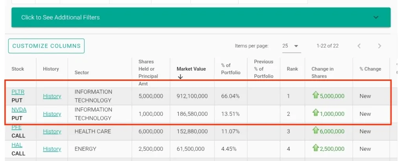Sort by the Rank column header
The width and height of the screenshot is (403, 161).
[x=292, y=69]
